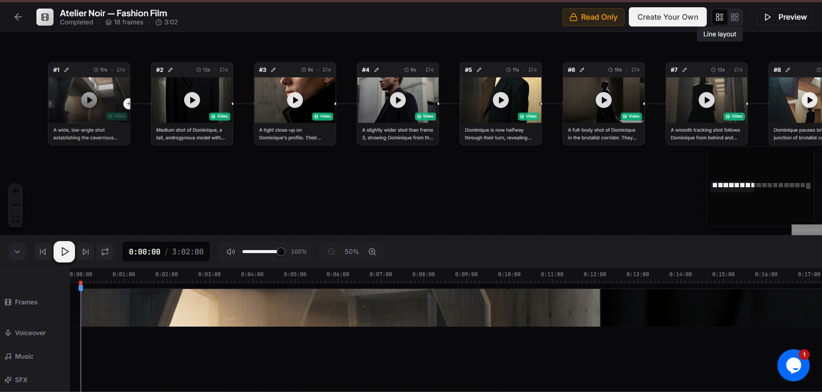This screenshot has width=822, height=392.
Task: Click the volume slider handle
Action: click(281, 252)
